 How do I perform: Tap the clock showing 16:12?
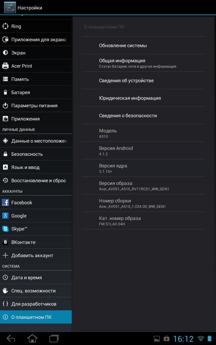[183, 339]
